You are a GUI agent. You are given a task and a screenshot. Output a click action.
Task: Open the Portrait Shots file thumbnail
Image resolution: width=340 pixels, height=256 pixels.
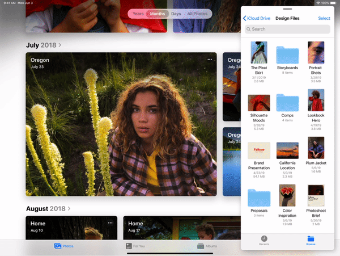tap(316, 52)
